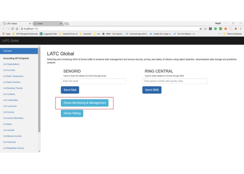The width and height of the screenshot is (244, 174).
Task: Open List Invoices endpoint
Action: 9,112
